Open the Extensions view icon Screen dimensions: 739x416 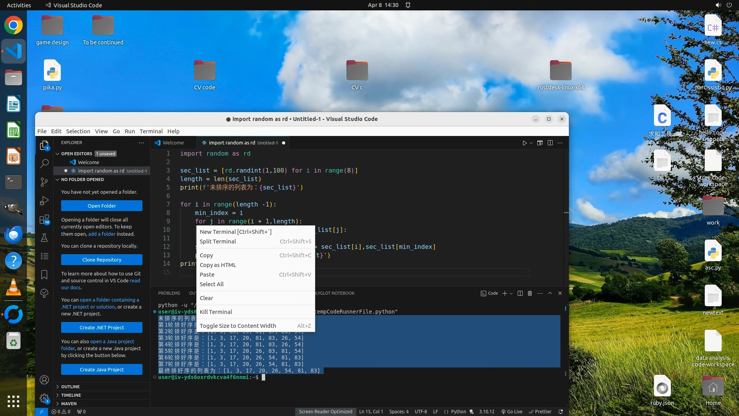[44, 220]
